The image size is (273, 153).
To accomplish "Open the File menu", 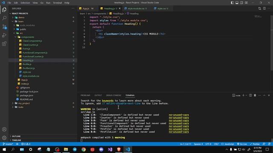I will click(9, 3).
